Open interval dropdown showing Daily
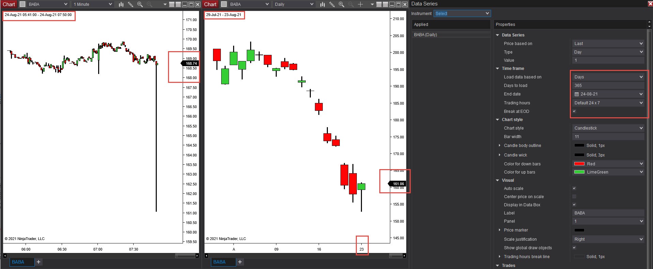 (293, 4)
